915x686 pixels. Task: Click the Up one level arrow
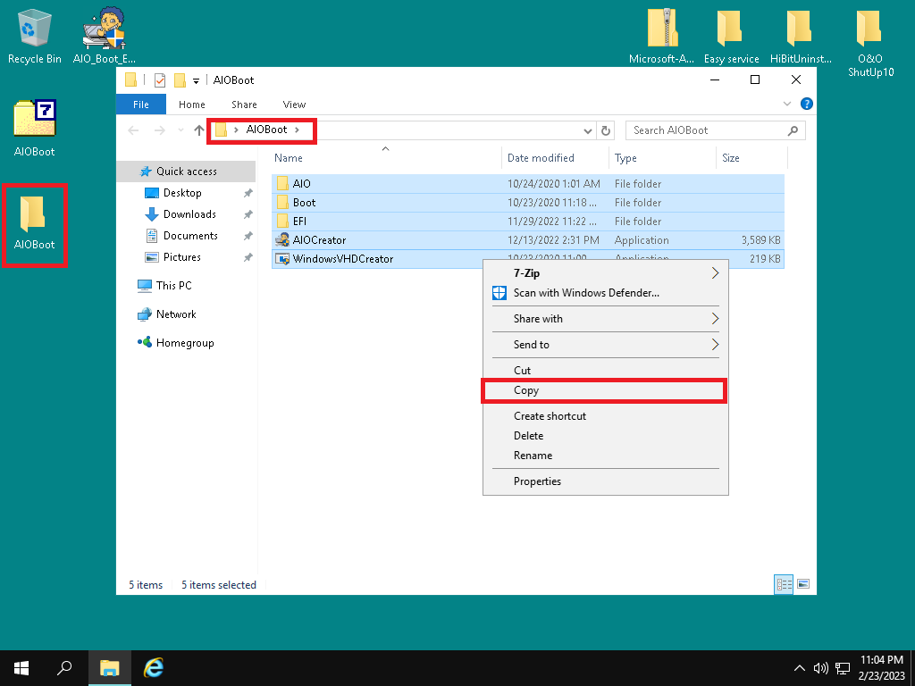[199, 130]
